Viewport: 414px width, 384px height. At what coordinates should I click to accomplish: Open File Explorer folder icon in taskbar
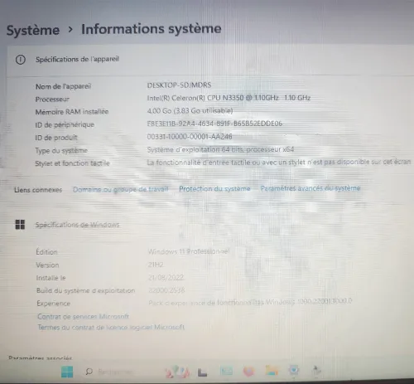272,371
